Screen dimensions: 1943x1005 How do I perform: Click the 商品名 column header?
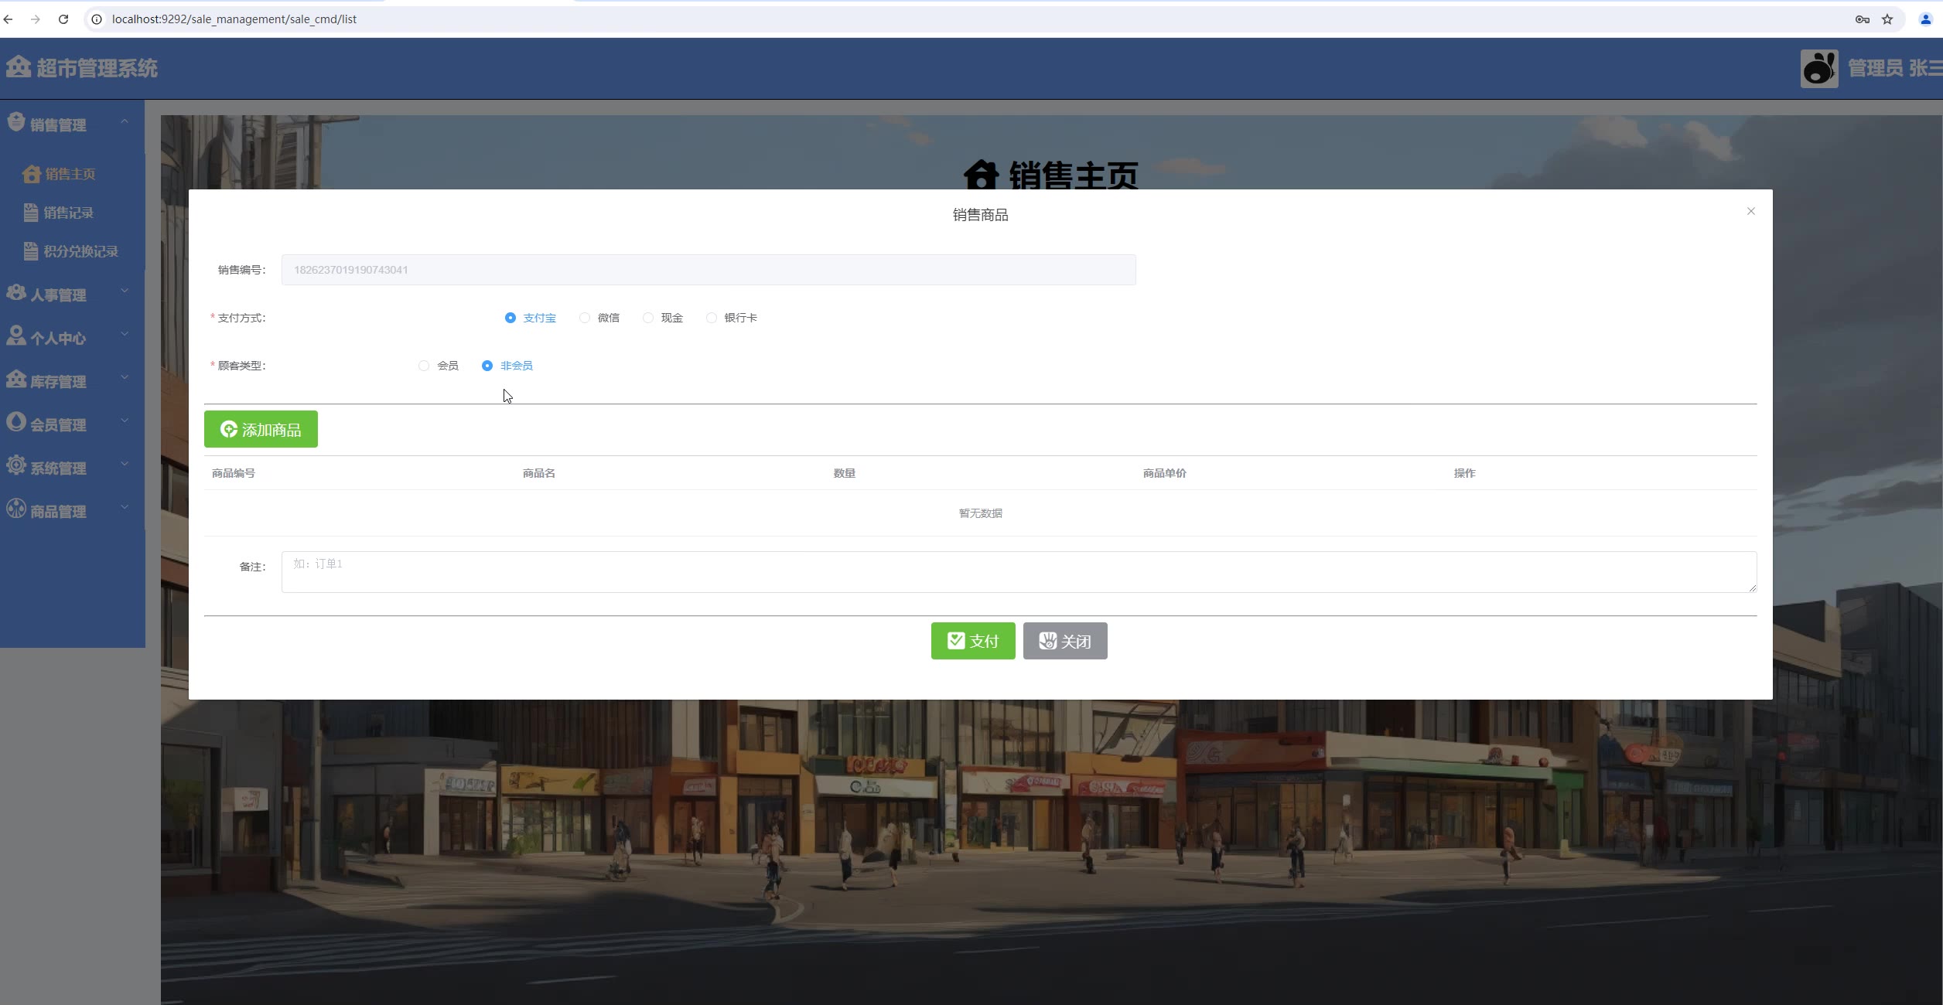(539, 473)
